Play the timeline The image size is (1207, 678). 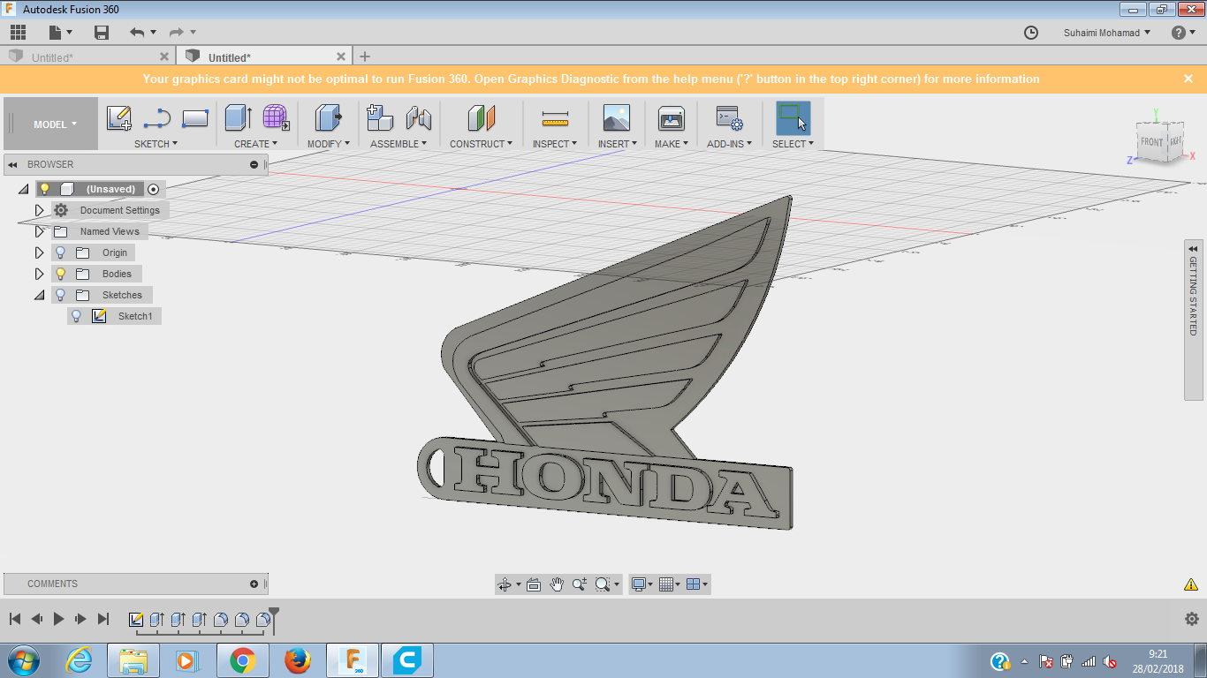click(x=59, y=619)
